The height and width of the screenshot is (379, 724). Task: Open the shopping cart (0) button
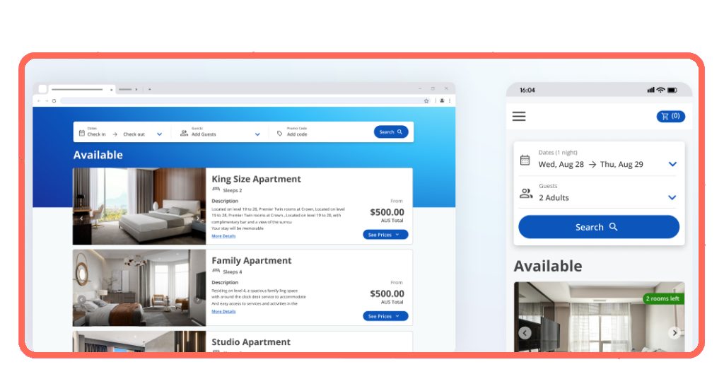click(x=670, y=117)
